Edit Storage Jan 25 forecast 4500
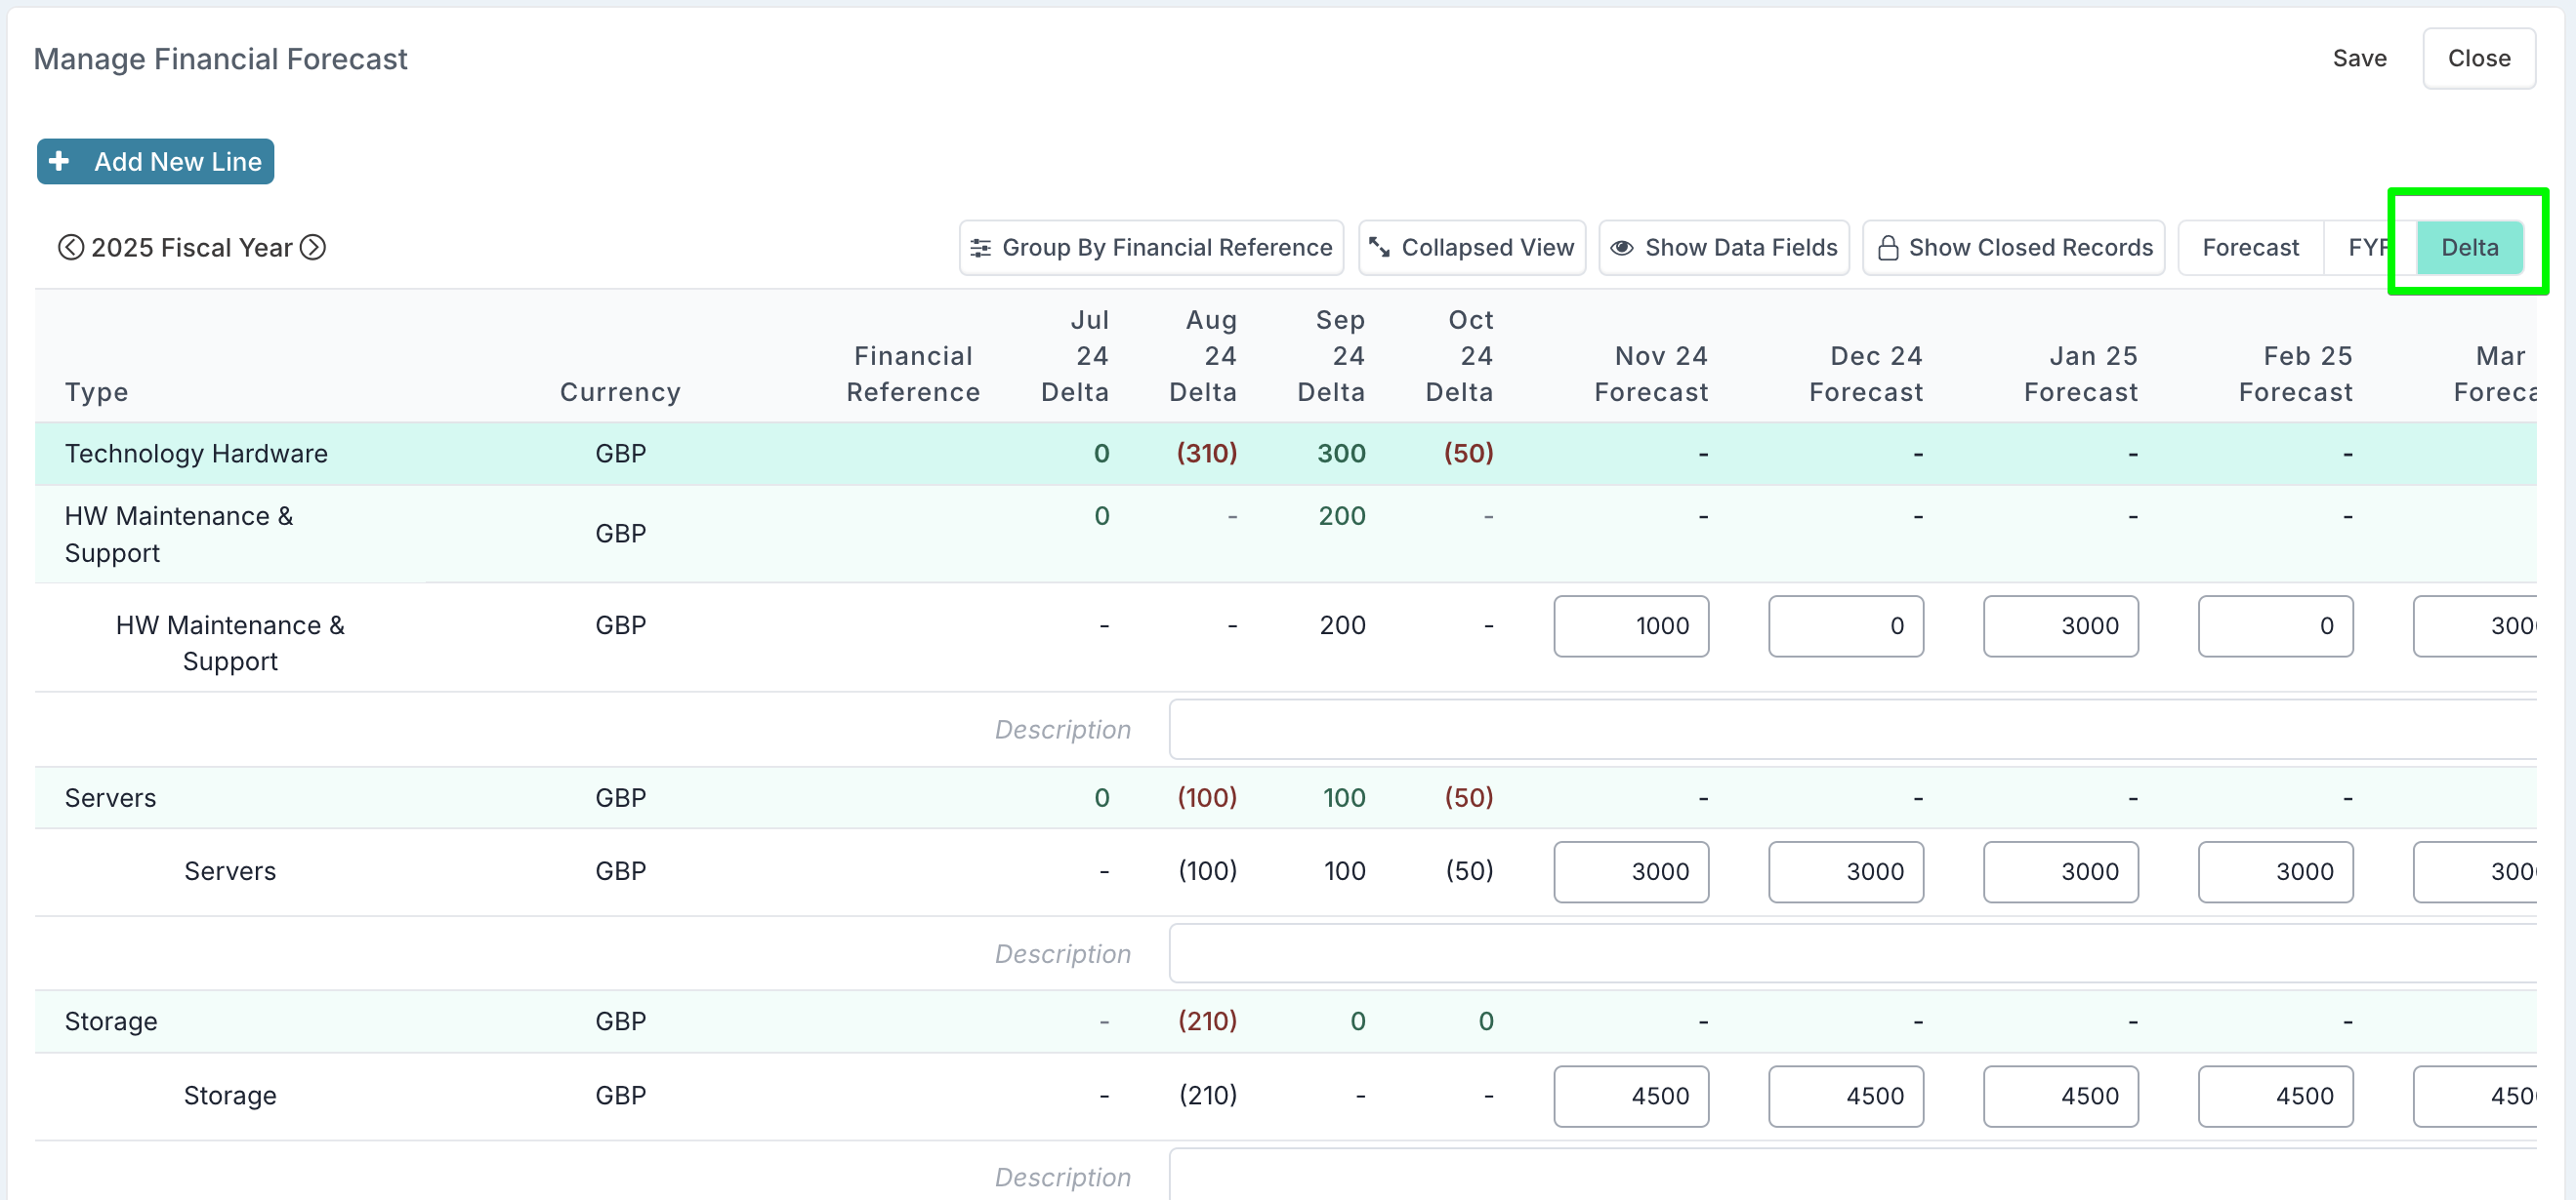Image resolution: width=2576 pixels, height=1200 pixels. [2060, 1095]
